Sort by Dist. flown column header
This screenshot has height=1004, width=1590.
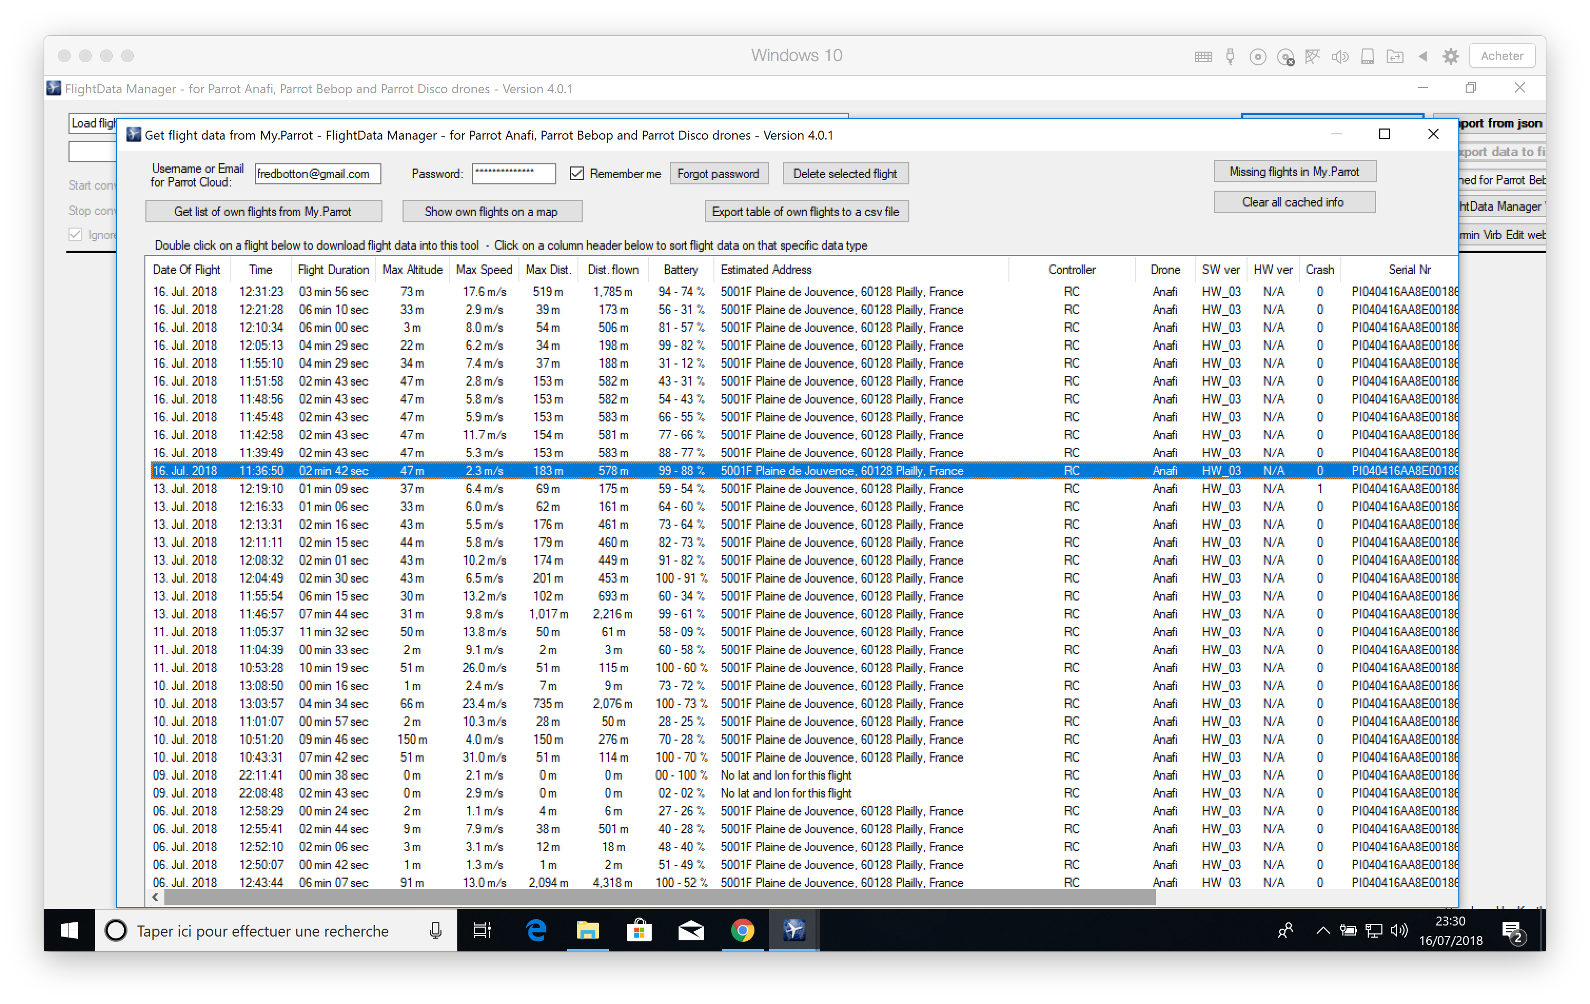tap(613, 269)
